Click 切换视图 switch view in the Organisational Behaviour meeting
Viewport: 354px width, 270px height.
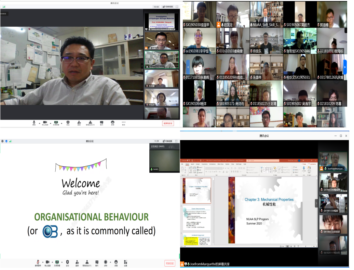coord(168,141)
